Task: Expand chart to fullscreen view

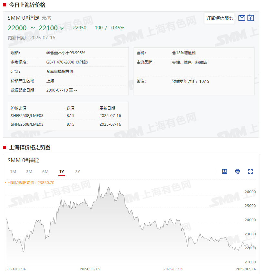Action: (250, 171)
